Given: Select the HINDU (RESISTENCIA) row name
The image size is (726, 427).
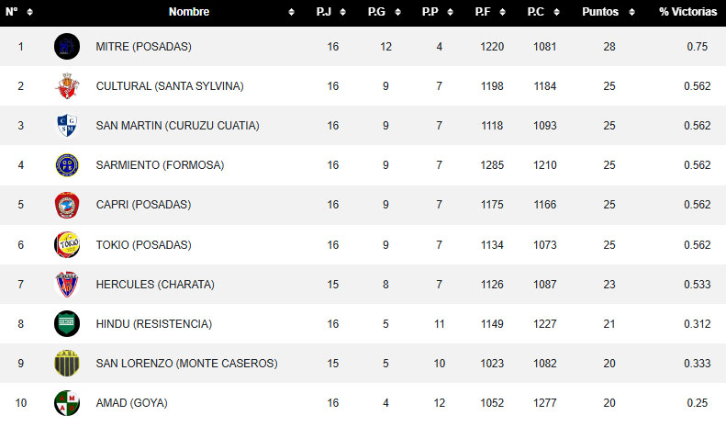Looking at the screenshot, I should tap(154, 324).
